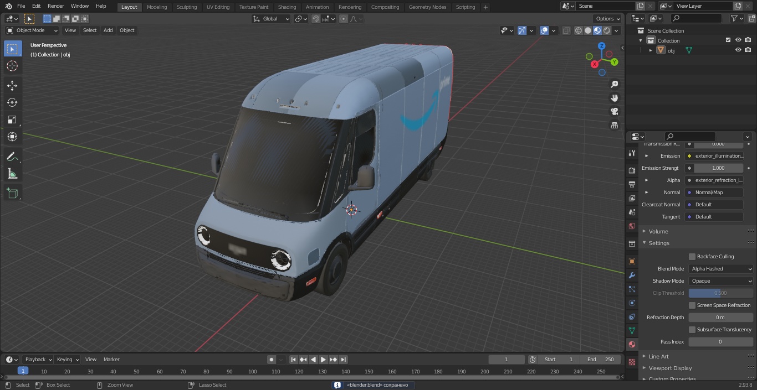The height and width of the screenshot is (390, 757).
Task: Hide the obj object with eye icon
Action: 738,50
